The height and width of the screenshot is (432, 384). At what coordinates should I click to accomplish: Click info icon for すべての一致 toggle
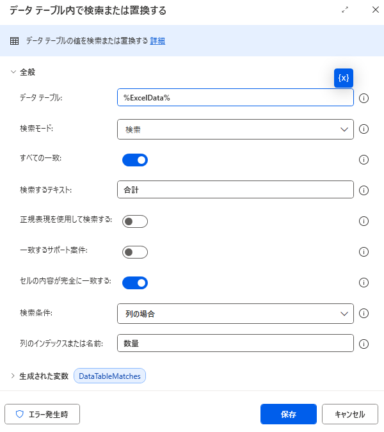click(x=364, y=160)
